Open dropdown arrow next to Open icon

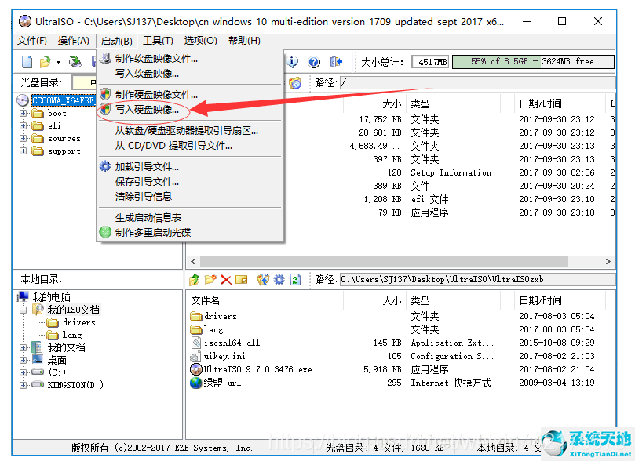coord(58,62)
